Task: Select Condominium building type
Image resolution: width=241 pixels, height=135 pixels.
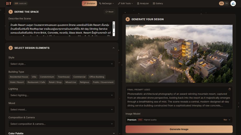Action: coord(47,77)
